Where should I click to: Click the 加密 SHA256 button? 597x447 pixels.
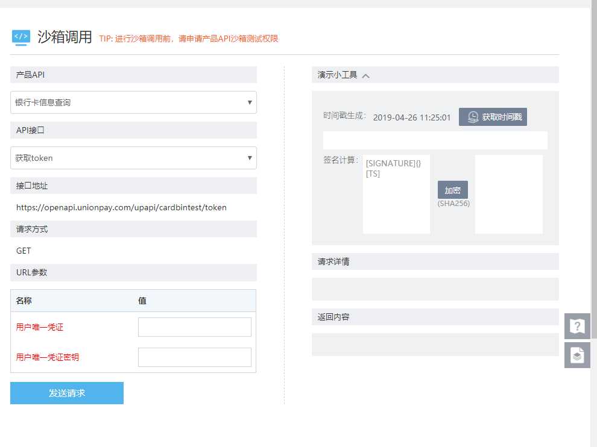[x=452, y=190]
